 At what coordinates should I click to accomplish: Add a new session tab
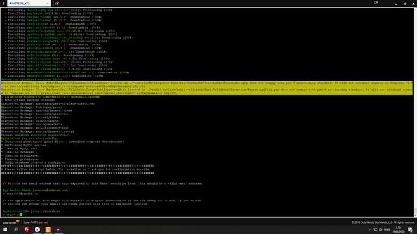click(57, 3)
